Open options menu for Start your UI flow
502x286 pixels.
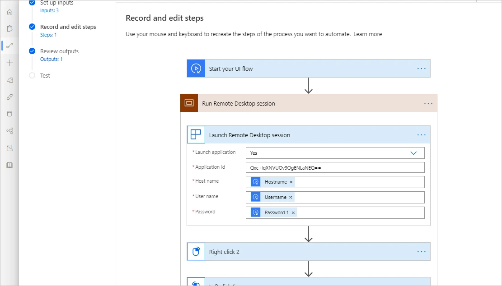coord(421,68)
